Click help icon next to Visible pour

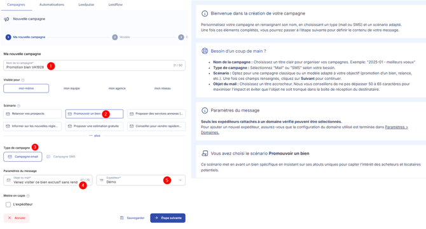(23, 80)
